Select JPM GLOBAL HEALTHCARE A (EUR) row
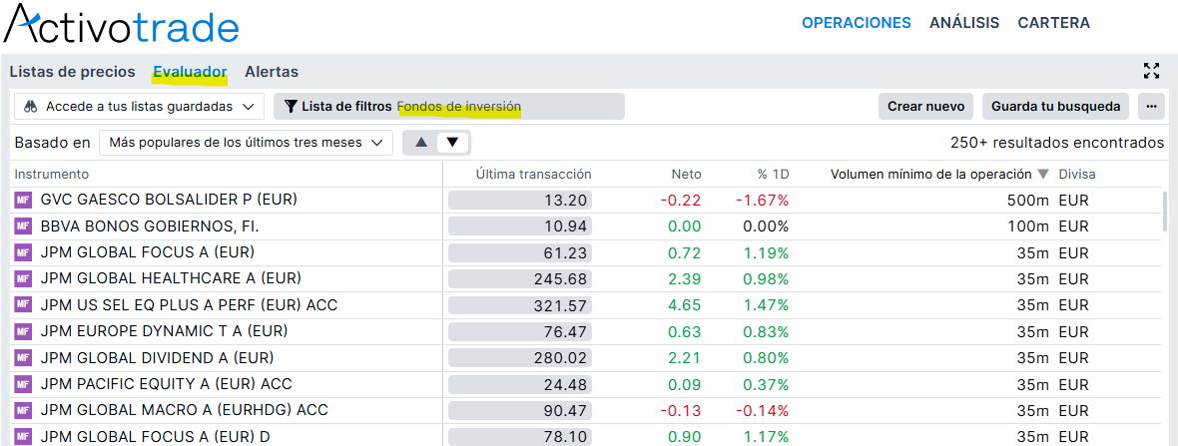The height and width of the screenshot is (446, 1178). [586, 279]
